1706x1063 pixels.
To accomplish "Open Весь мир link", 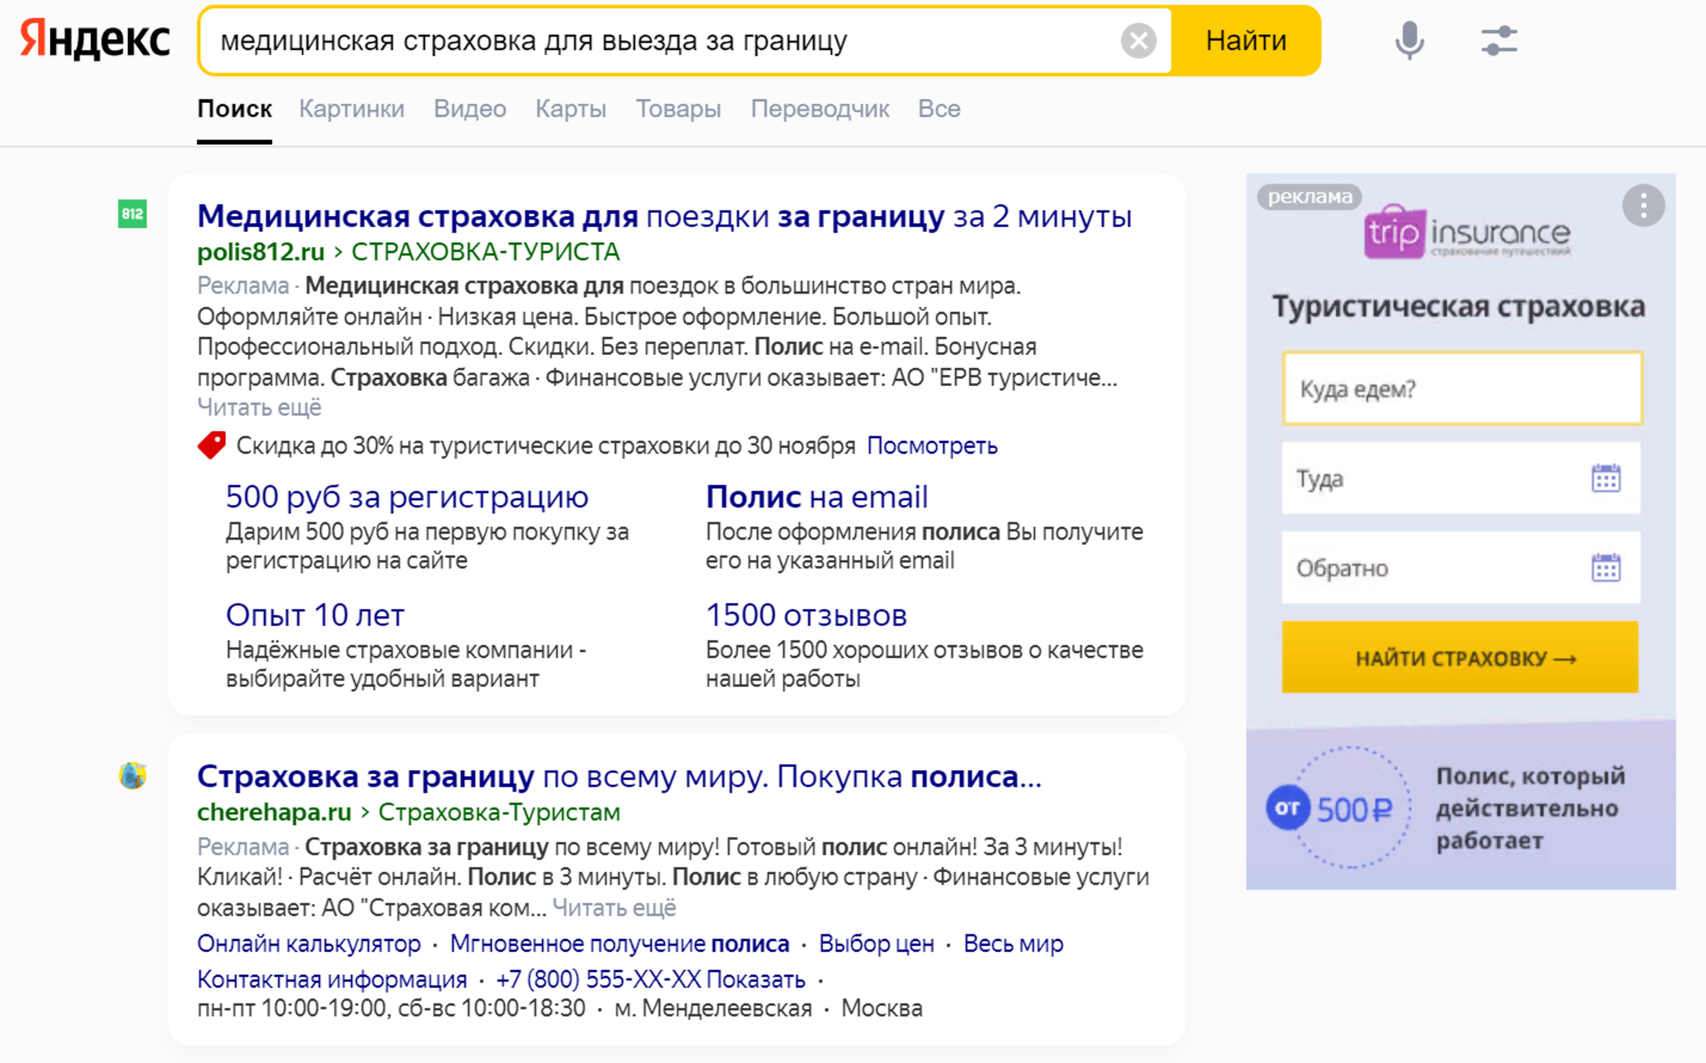I will point(1013,944).
